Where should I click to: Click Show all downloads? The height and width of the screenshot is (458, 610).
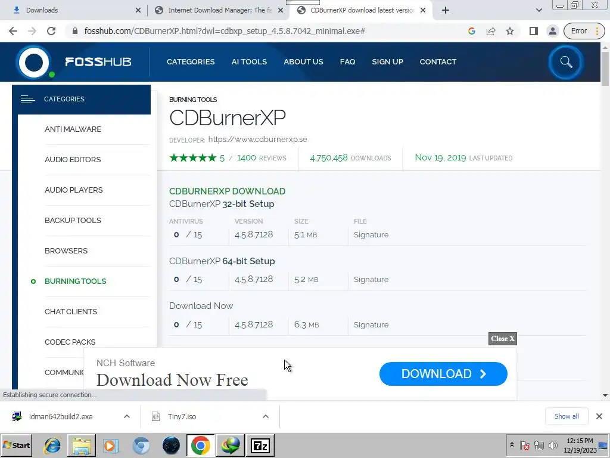[x=567, y=416]
